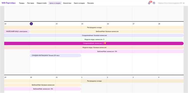Select calendar day 25

tap(82, 24)
